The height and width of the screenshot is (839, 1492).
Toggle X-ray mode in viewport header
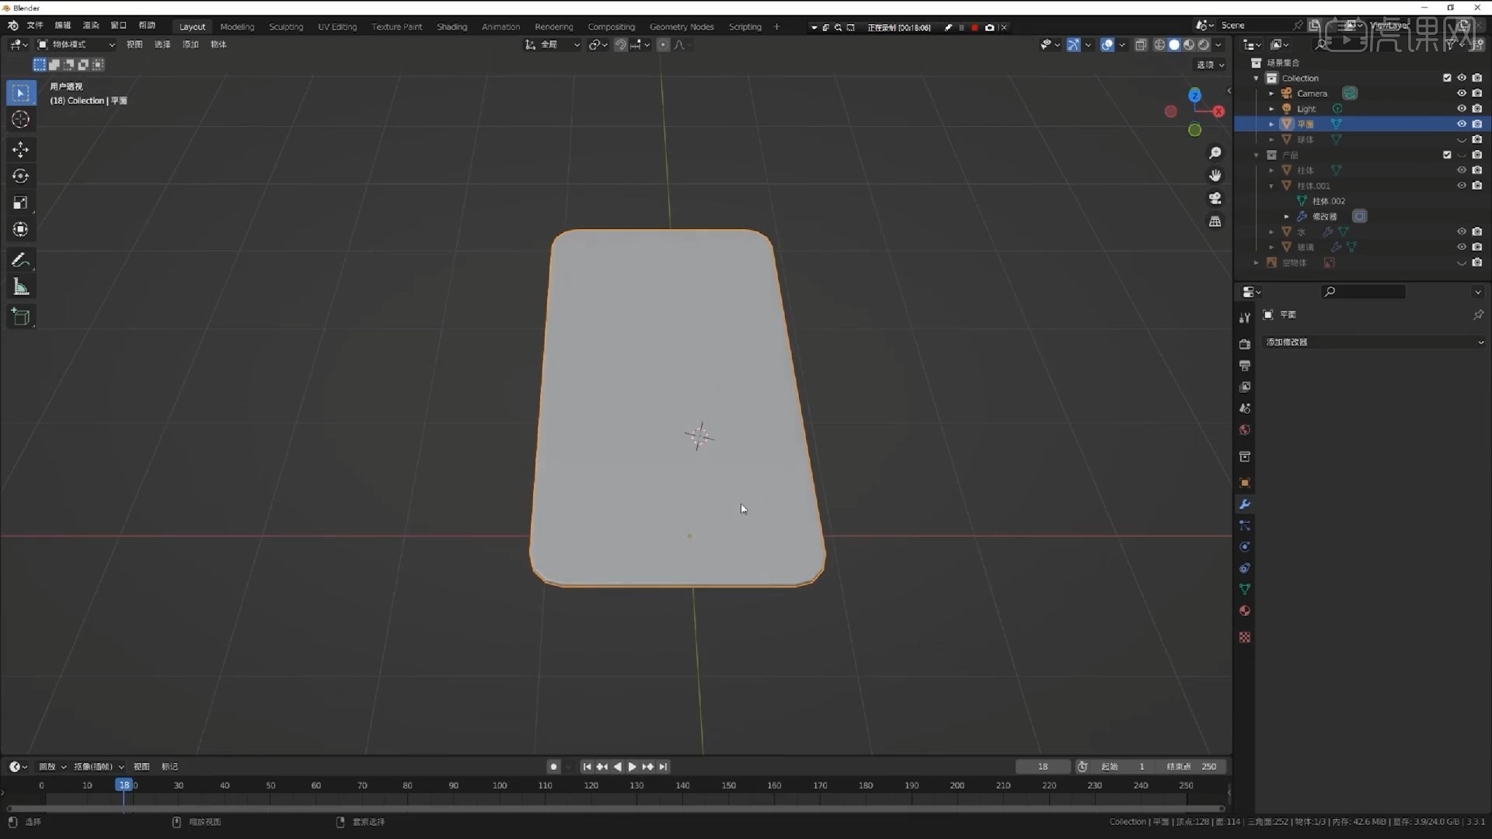click(1141, 45)
